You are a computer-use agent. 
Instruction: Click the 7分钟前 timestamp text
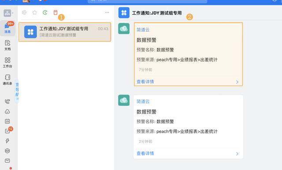(x=145, y=70)
